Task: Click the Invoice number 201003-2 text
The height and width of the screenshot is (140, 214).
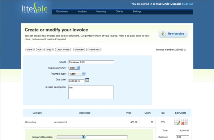Action: click(x=171, y=50)
